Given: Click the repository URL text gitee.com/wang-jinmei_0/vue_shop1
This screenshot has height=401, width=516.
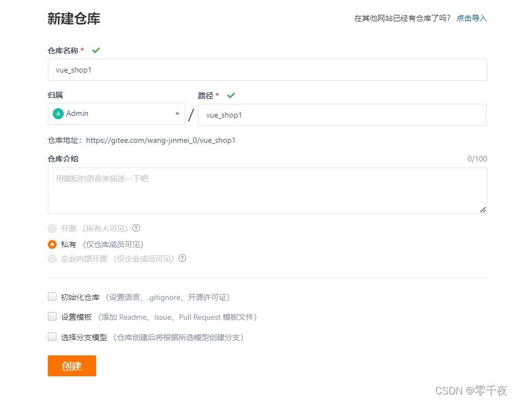Looking at the screenshot, I should coord(161,141).
